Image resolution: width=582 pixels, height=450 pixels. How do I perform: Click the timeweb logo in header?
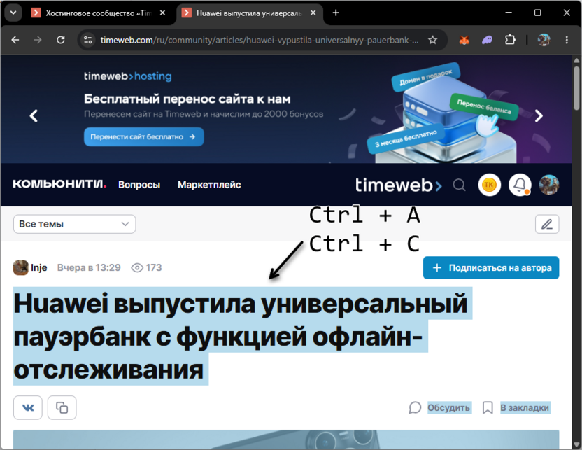click(398, 185)
